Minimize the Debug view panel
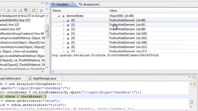 42,3
